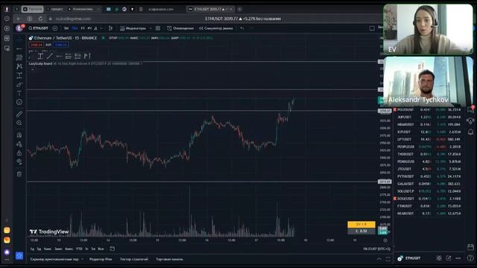The width and height of the screenshot is (477, 268).
Task: Select the brush drawing tool
Action: click(x=19, y=84)
